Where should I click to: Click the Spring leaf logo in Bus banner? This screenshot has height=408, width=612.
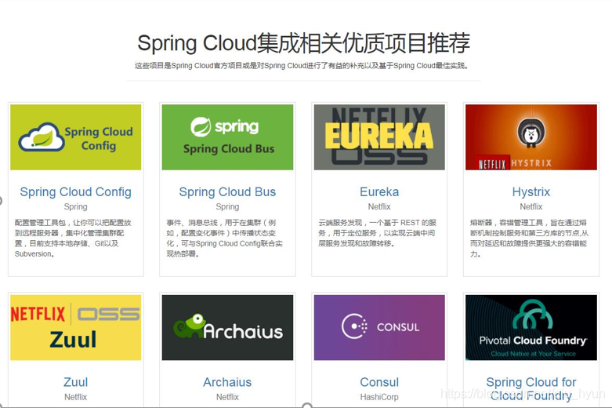(201, 126)
